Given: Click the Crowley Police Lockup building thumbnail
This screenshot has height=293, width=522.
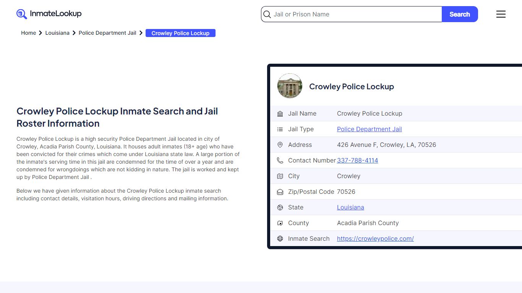Looking at the screenshot, I should pos(290,86).
